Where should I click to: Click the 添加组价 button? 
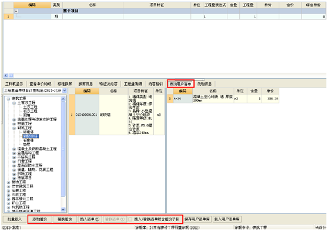click(39, 219)
